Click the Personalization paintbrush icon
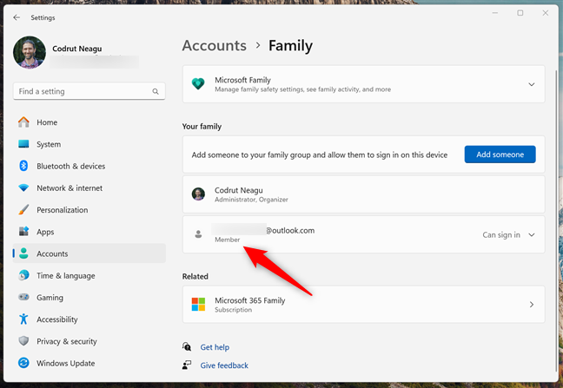563x388 pixels. [x=23, y=209]
